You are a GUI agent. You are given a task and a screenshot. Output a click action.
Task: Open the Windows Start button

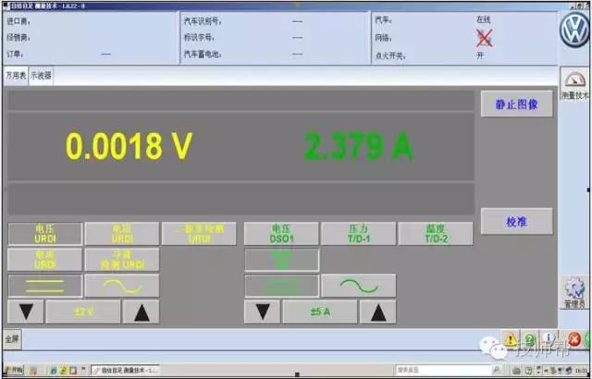coord(14,370)
